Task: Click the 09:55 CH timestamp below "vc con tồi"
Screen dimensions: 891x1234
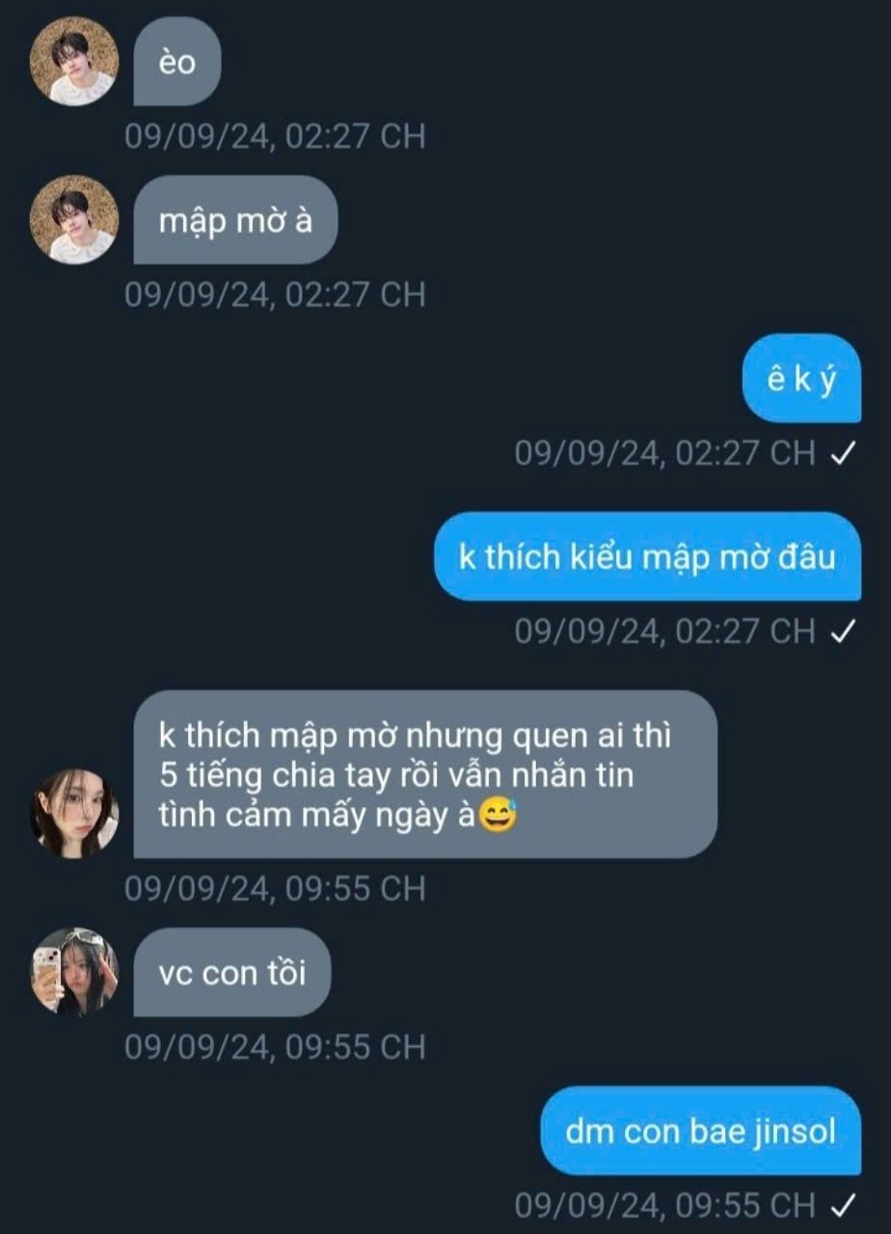Action: pyautogui.click(x=275, y=1046)
